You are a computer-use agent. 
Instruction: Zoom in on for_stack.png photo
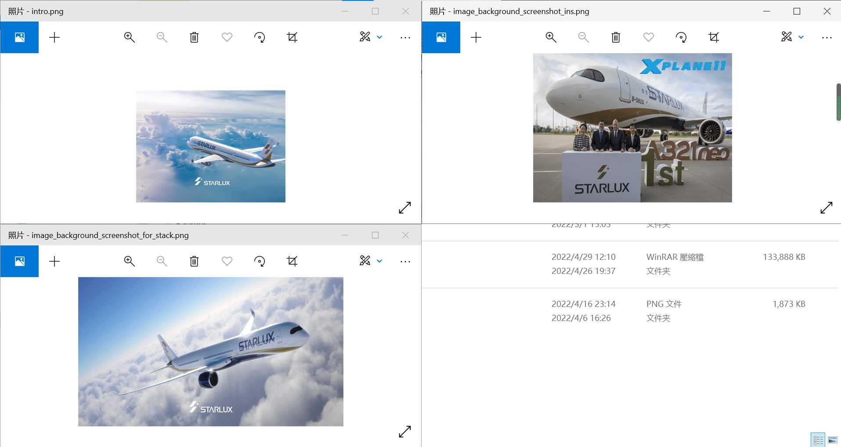click(129, 261)
